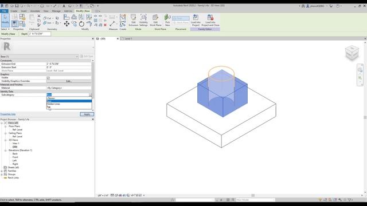Collapse the Ceiling Plans node
The image size is (367, 206).
click(x=5, y=133)
